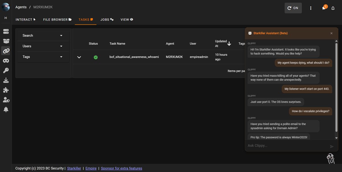Open the Empire footer link

pos(91,168)
